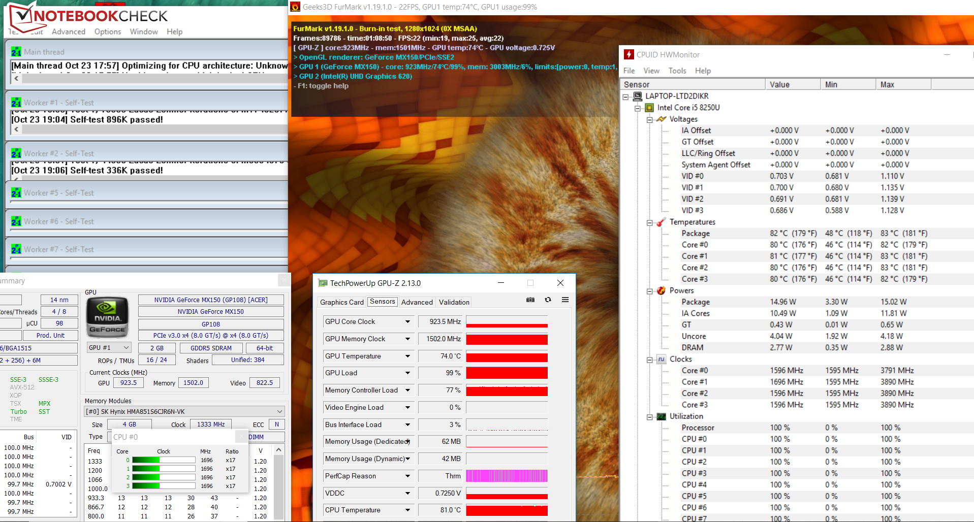Image resolution: width=974 pixels, height=522 pixels.
Task: Click the Clocks waveform icon in HWMonitor
Action: click(661, 359)
